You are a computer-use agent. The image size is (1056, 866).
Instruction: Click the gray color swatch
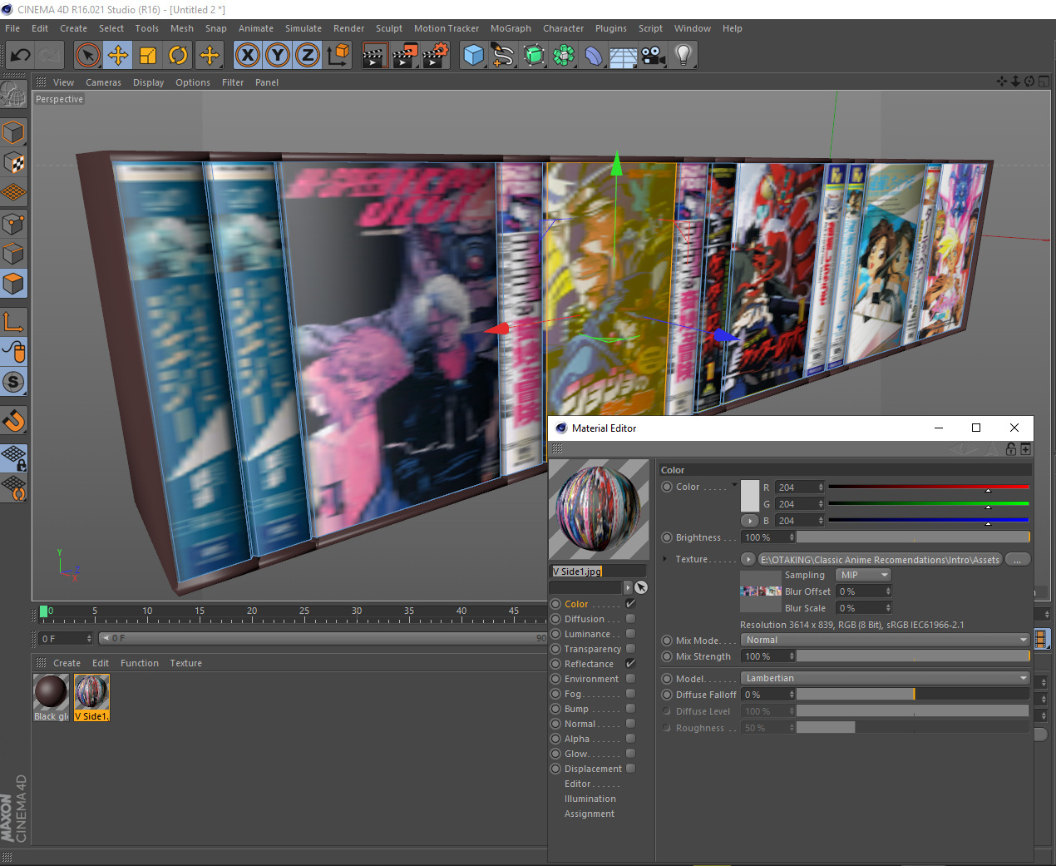point(750,496)
